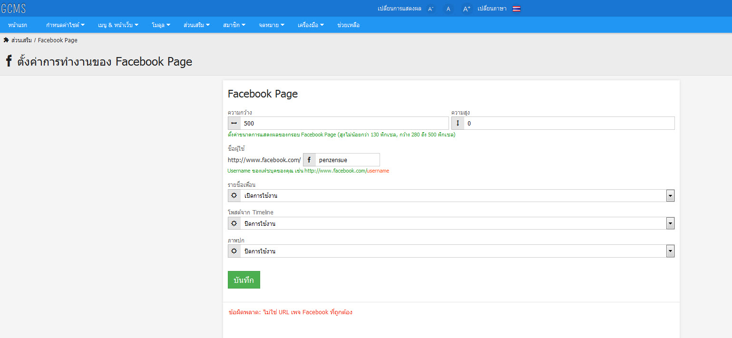Click the gear icon in ภาพปก row
This screenshot has height=338, width=732.
234,251
